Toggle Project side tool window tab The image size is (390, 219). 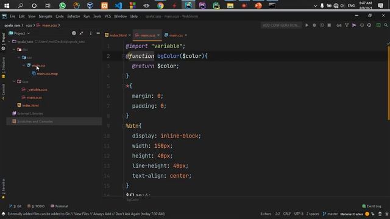(3, 41)
